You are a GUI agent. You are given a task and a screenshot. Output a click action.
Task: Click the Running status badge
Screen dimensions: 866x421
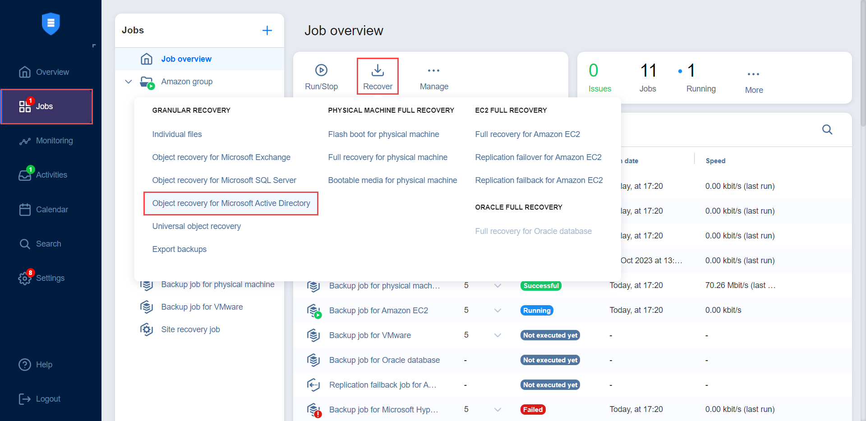[x=537, y=311]
